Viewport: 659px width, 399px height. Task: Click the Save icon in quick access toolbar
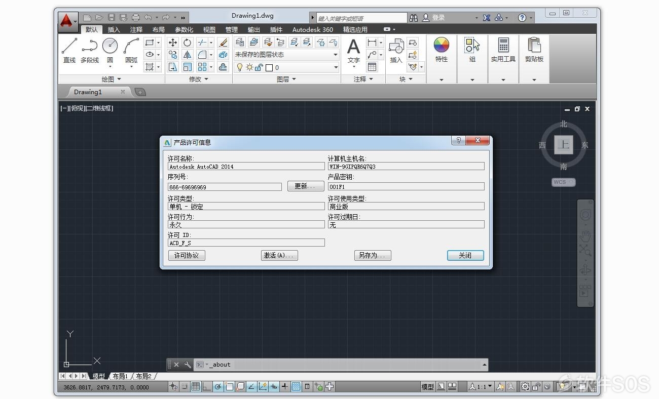click(x=112, y=17)
